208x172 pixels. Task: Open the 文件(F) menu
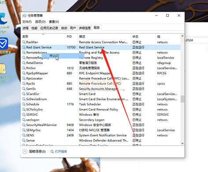[x=27, y=22]
